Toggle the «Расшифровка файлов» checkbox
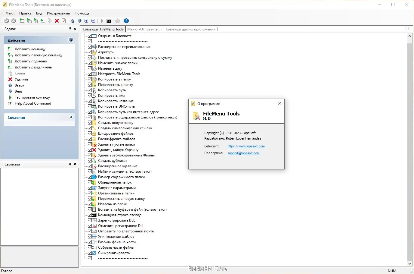Viewport: 414px width, 274px height. pos(90,139)
